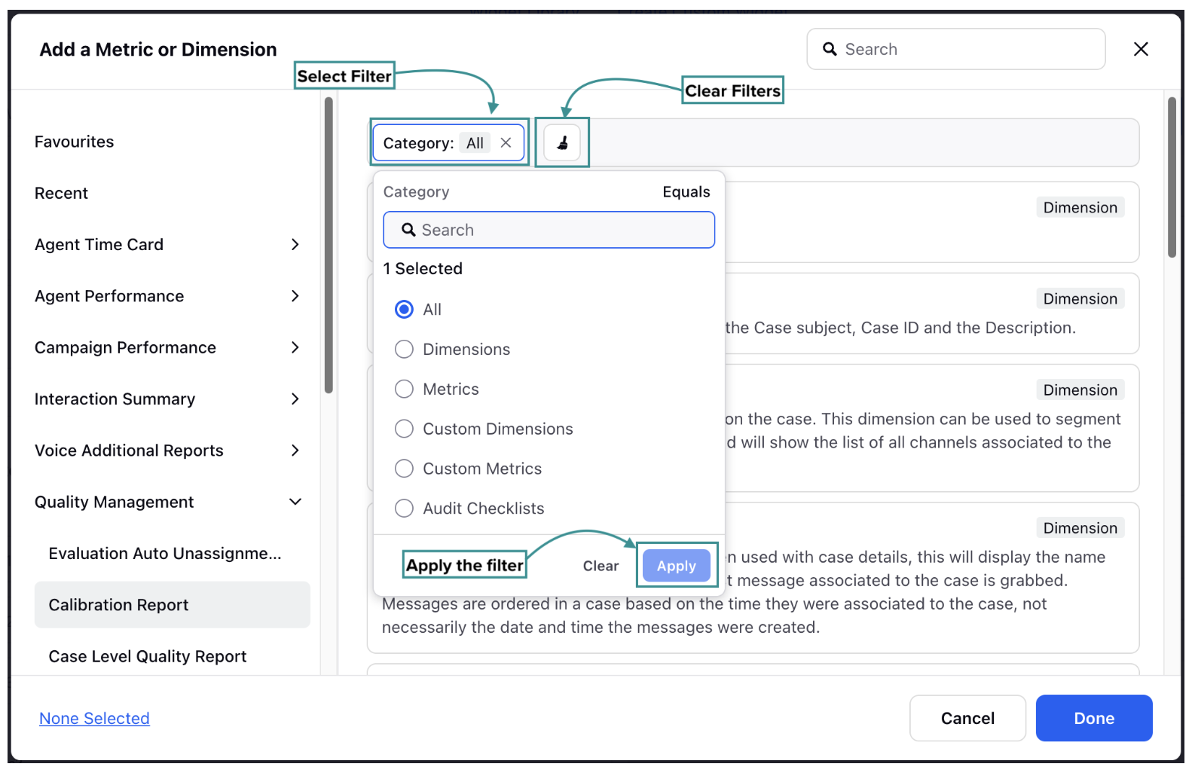
Task: Click the Category popup search field
Action: point(549,230)
